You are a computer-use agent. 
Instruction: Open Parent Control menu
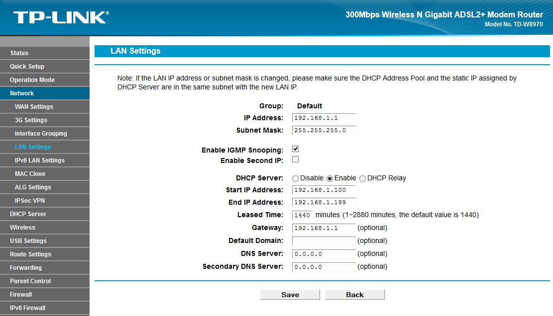pyautogui.click(x=45, y=281)
